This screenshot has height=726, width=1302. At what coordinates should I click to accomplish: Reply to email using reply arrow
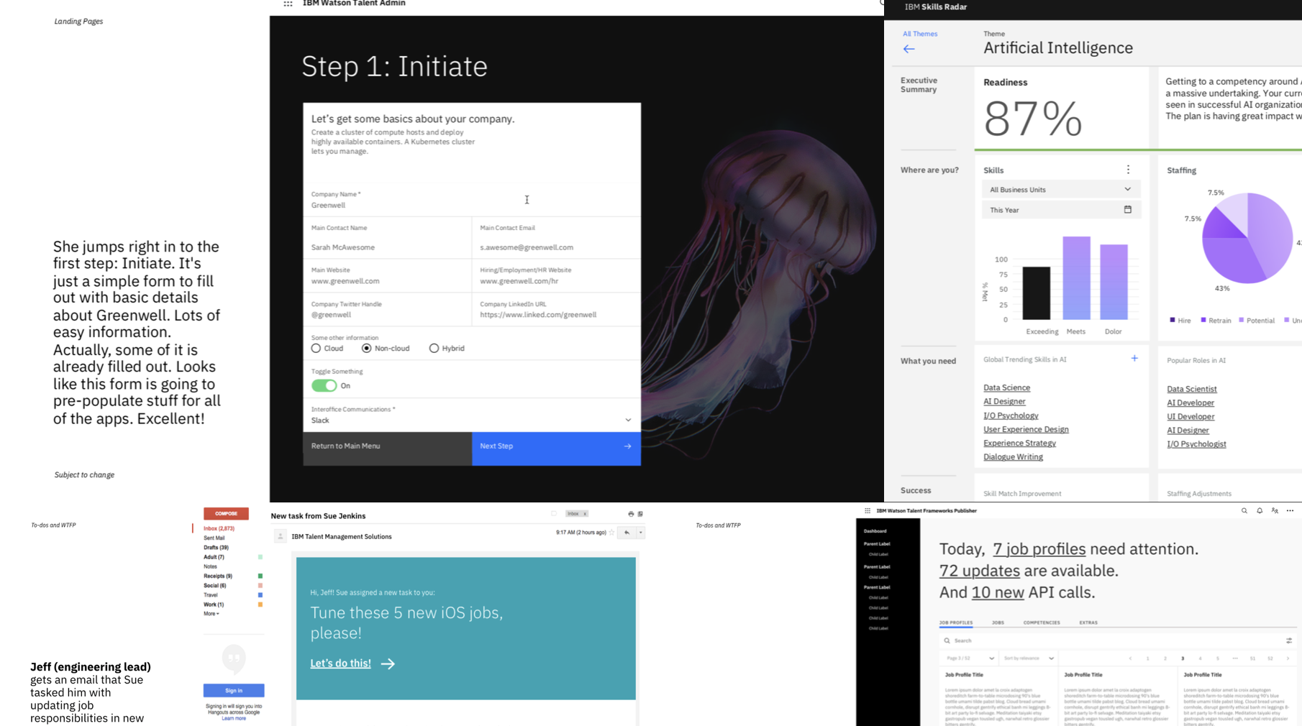click(627, 533)
